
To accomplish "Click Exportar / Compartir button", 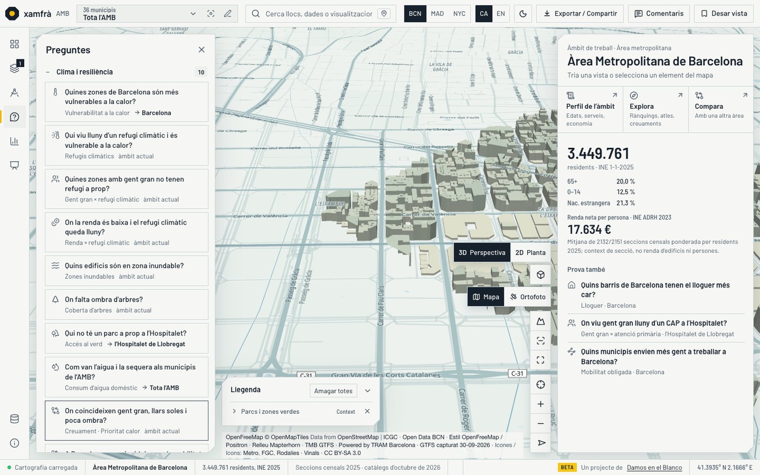I will pyautogui.click(x=580, y=14).
